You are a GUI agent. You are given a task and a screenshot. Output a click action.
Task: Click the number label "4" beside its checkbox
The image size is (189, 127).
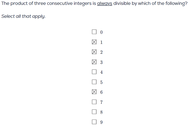tap(101, 72)
